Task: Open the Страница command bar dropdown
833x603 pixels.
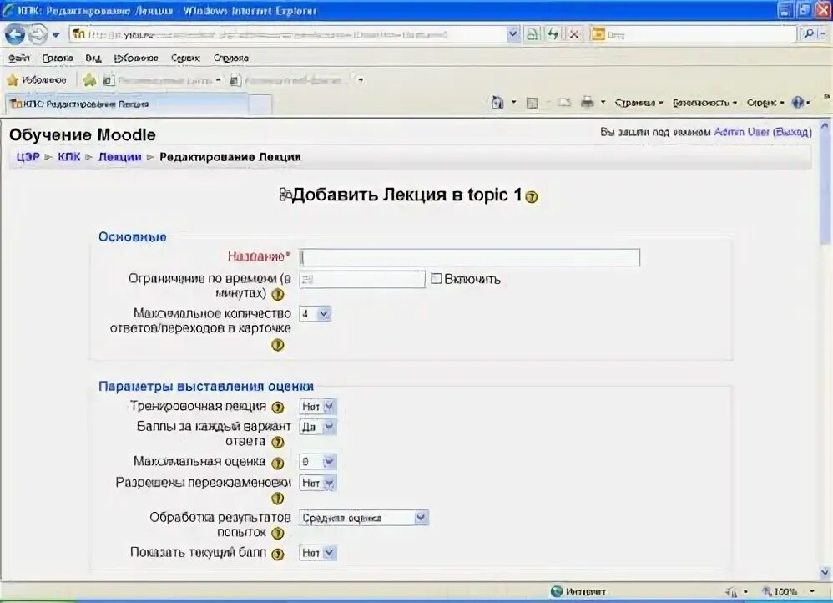Action: click(x=639, y=103)
